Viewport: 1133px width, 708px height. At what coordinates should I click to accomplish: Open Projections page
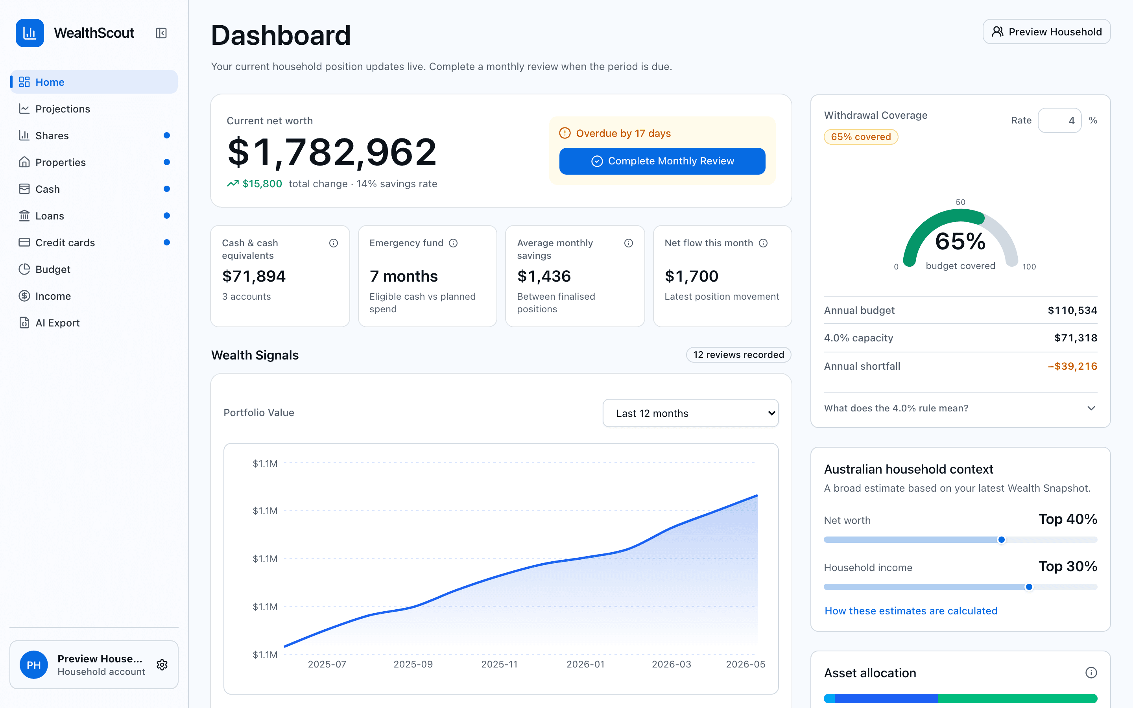pos(94,109)
